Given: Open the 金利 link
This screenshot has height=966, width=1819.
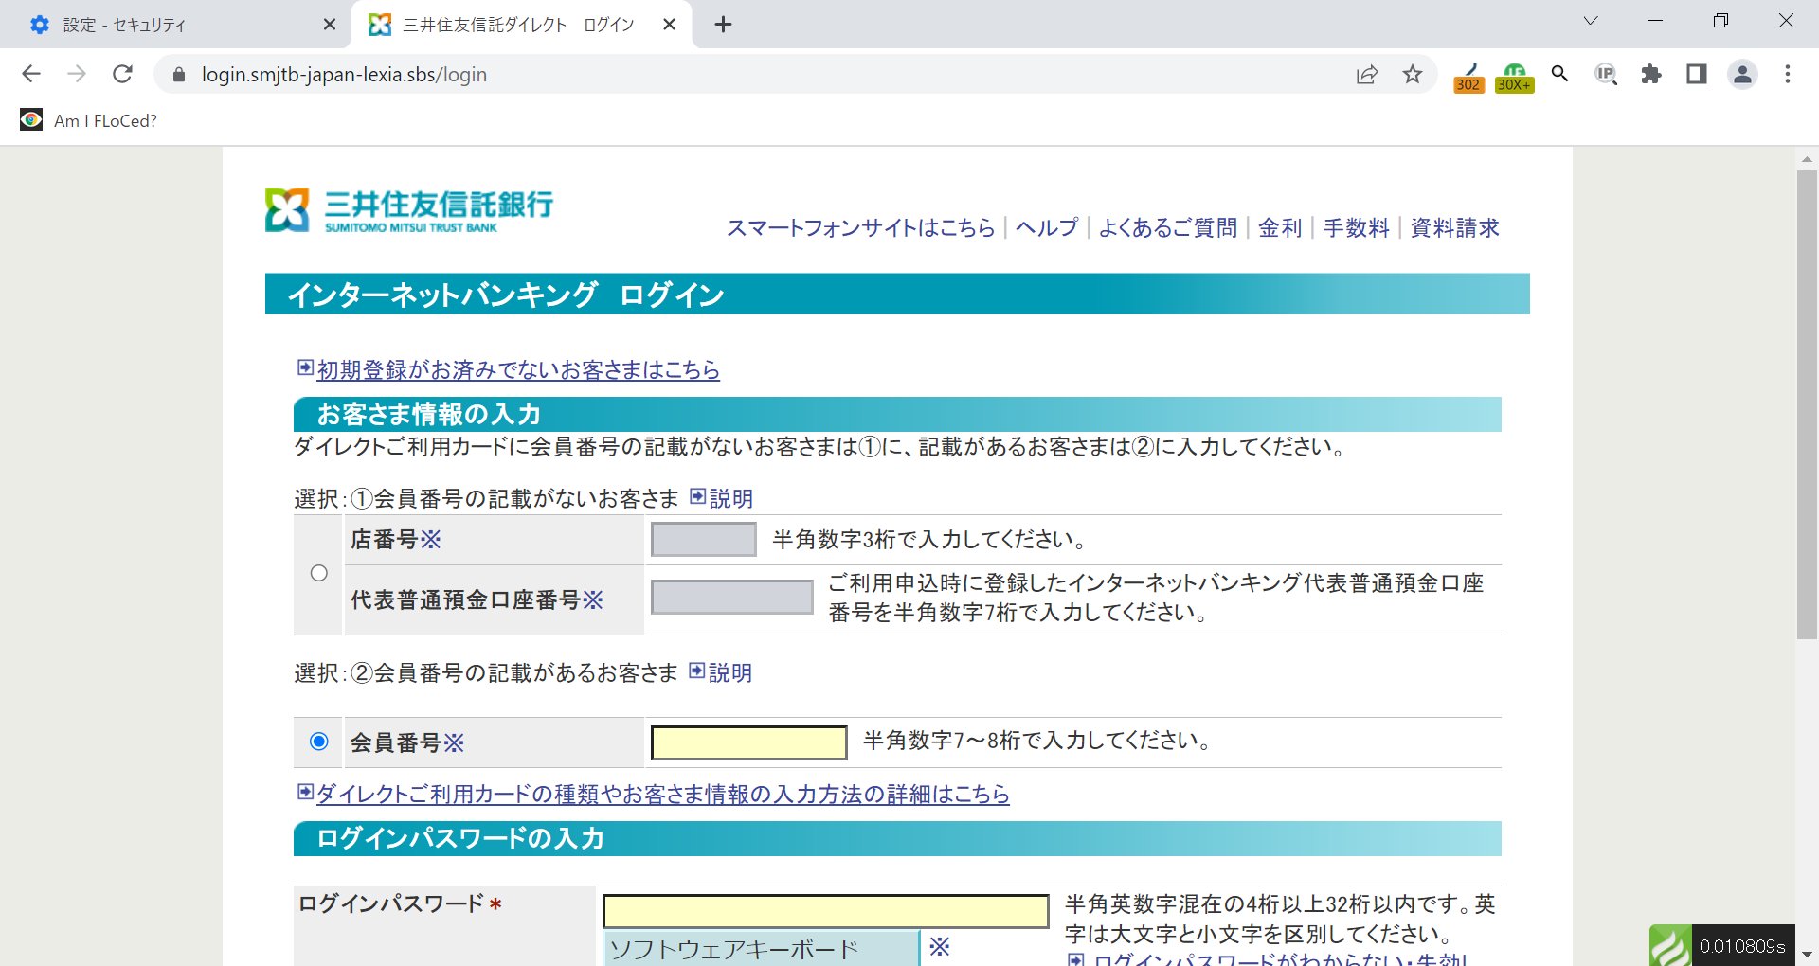Looking at the screenshot, I should [1280, 228].
